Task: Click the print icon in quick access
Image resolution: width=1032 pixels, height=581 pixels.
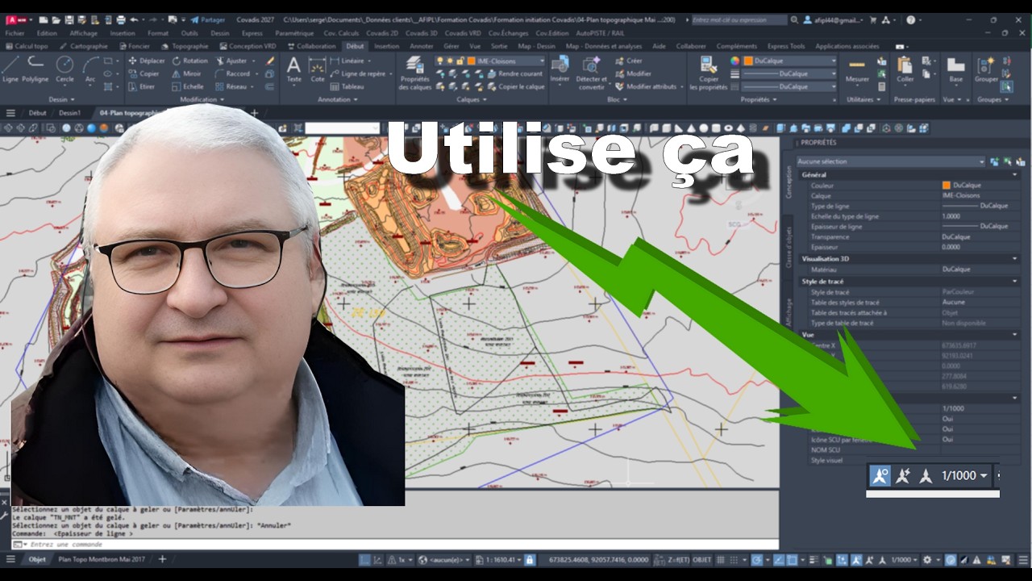Action: click(x=120, y=19)
